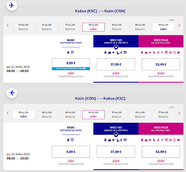The image size is (186, 172).
Task: Click the suitcase icon under return WIZZ GO
Action: coord(109,140)
